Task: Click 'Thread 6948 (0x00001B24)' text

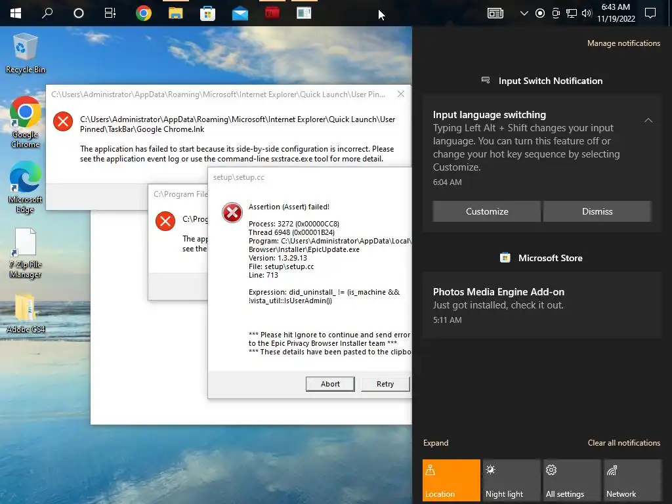Action: click(x=291, y=232)
